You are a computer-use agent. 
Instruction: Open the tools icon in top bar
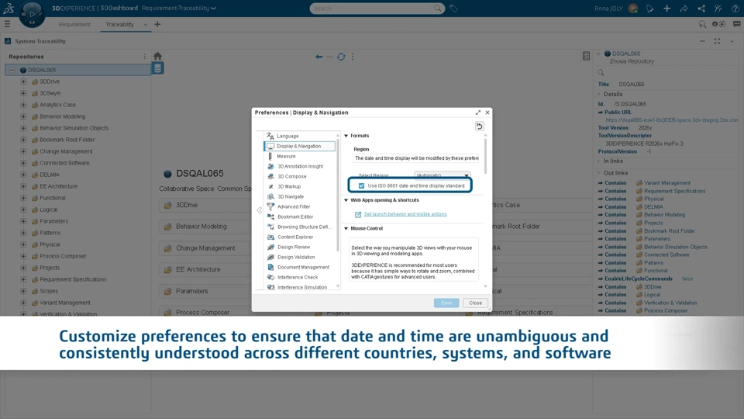pos(718,8)
